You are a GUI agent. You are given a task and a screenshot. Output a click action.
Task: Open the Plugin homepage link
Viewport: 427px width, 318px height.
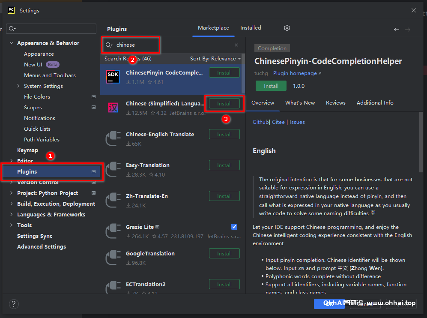(x=297, y=73)
